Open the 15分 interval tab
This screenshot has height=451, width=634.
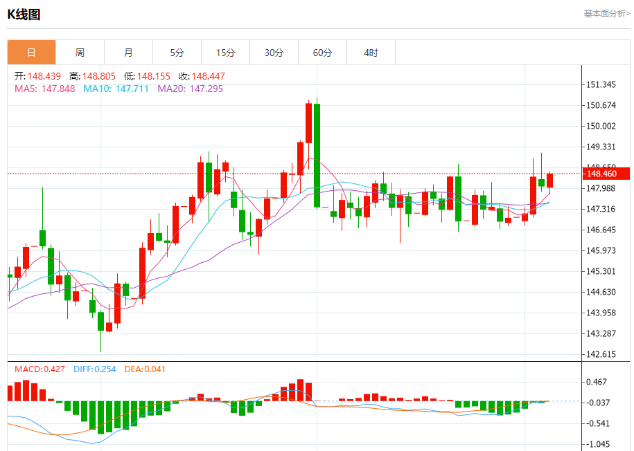point(226,53)
